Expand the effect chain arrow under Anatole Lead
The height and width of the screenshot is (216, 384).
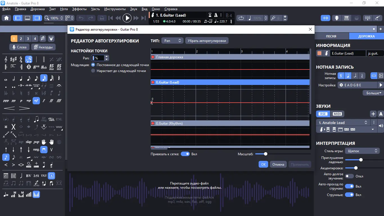pyautogui.click(x=373, y=129)
